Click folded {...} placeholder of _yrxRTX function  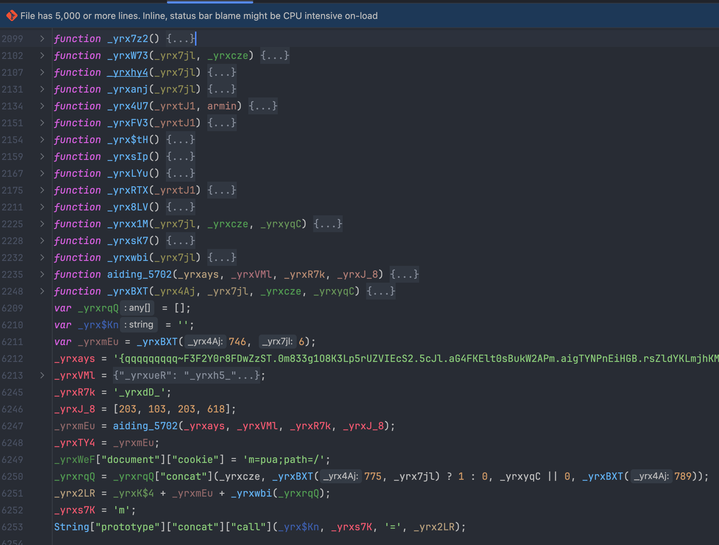pyautogui.click(x=222, y=190)
